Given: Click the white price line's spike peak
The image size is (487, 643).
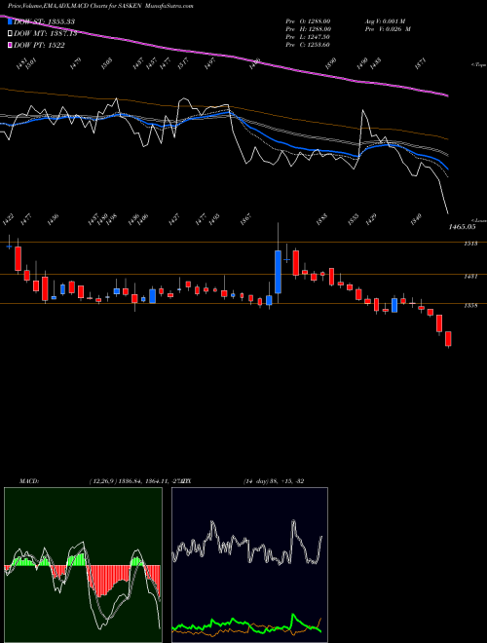Looking at the screenshot, I should 362,110.
